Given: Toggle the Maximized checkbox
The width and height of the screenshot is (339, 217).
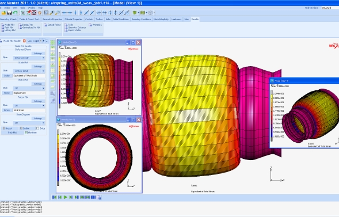Looking at the screenshot, I should 26,132.
